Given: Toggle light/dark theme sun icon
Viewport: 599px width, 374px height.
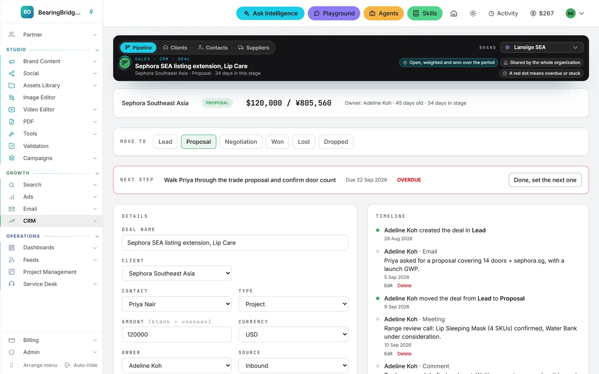Looking at the screenshot, I should point(473,13).
